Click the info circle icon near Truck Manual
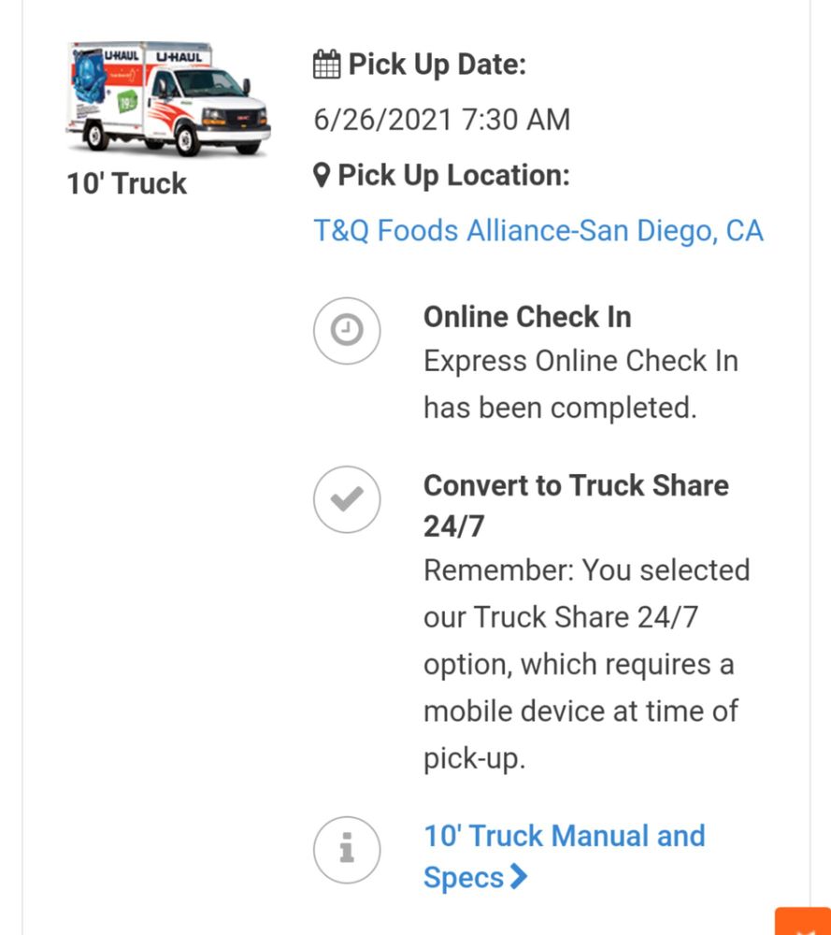This screenshot has height=935, width=831. click(x=347, y=850)
